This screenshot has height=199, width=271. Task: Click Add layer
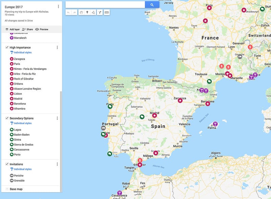coord(12,29)
